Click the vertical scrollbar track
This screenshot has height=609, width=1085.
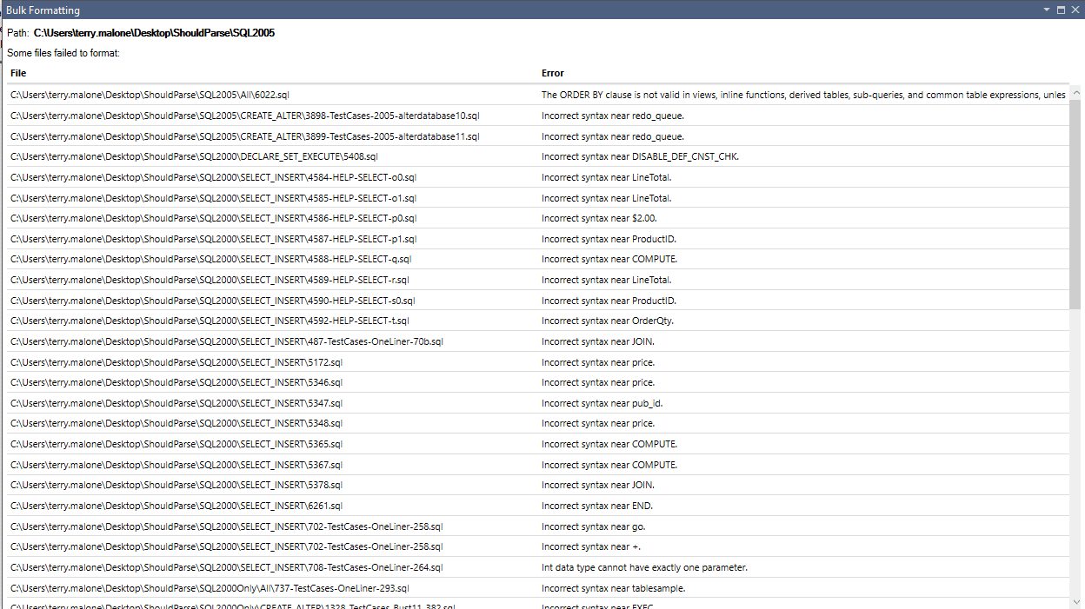[x=1076, y=348]
